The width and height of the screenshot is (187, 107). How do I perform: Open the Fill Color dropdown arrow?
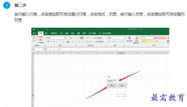pyautogui.click(x=66, y=42)
